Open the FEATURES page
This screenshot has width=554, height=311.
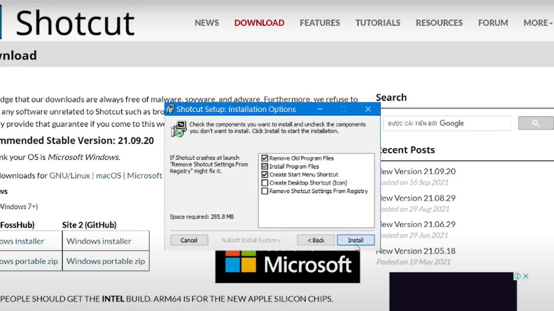pyautogui.click(x=319, y=23)
